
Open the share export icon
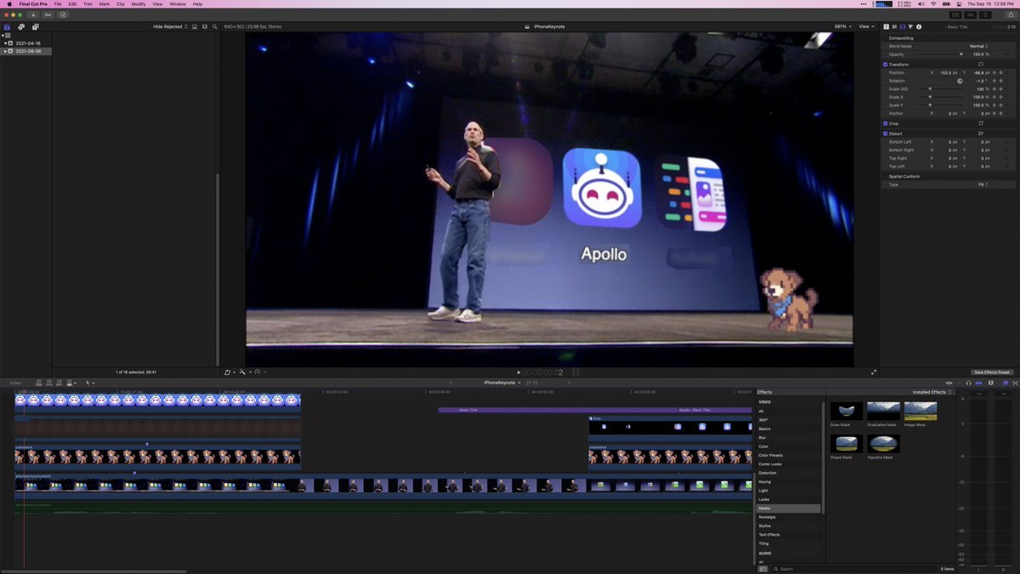[x=1009, y=14]
